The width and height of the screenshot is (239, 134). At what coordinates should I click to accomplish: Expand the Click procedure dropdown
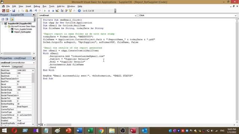click(x=236, y=16)
